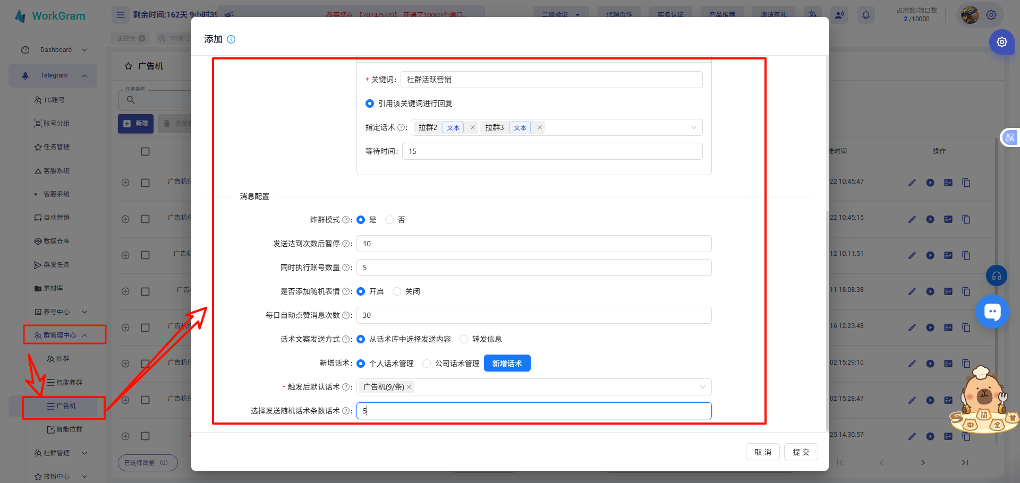Remove the 拉群2 tag from 指定话术
This screenshot has height=483, width=1020.
tap(473, 127)
